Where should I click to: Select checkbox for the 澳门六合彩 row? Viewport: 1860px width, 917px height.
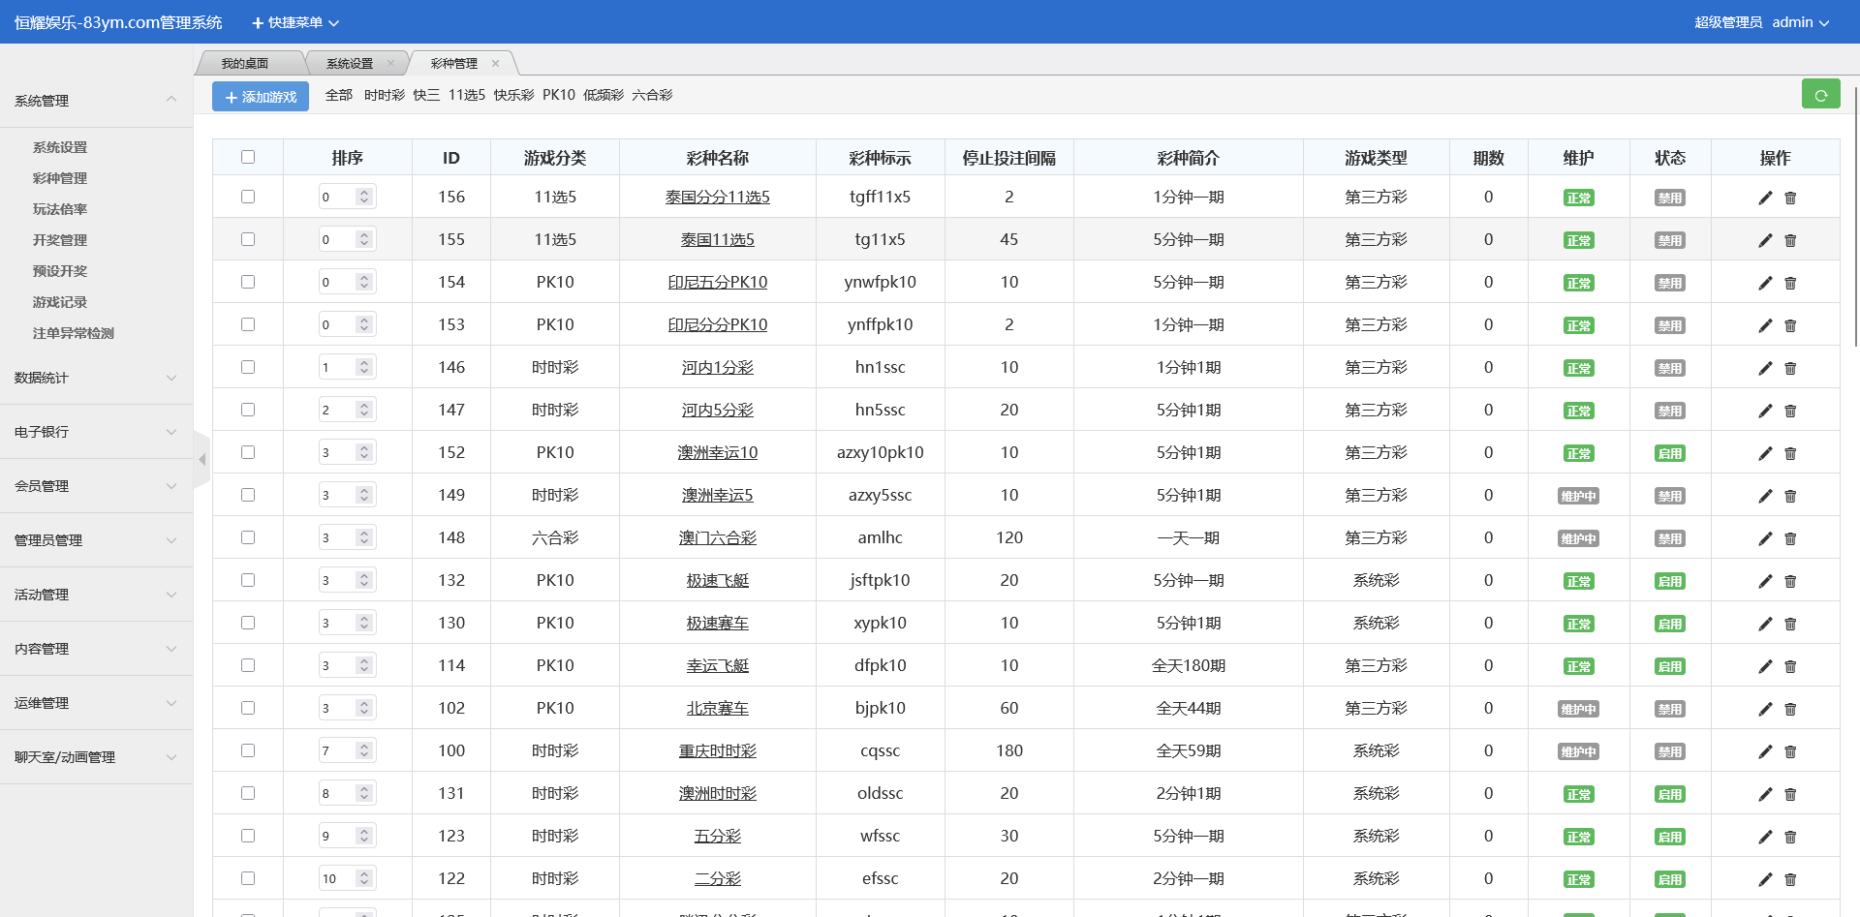248,537
